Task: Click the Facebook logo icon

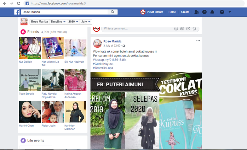Action: pos(17,12)
